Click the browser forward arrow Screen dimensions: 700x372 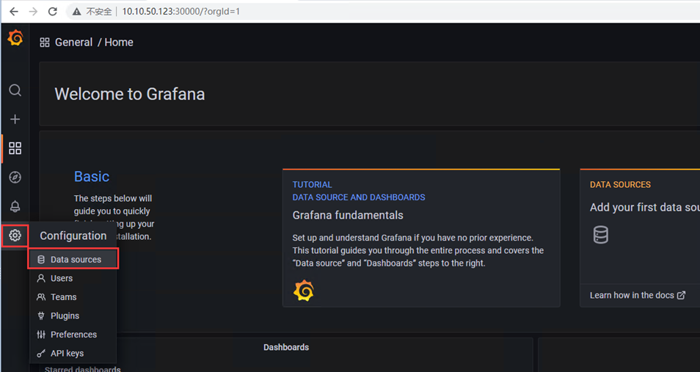(34, 11)
